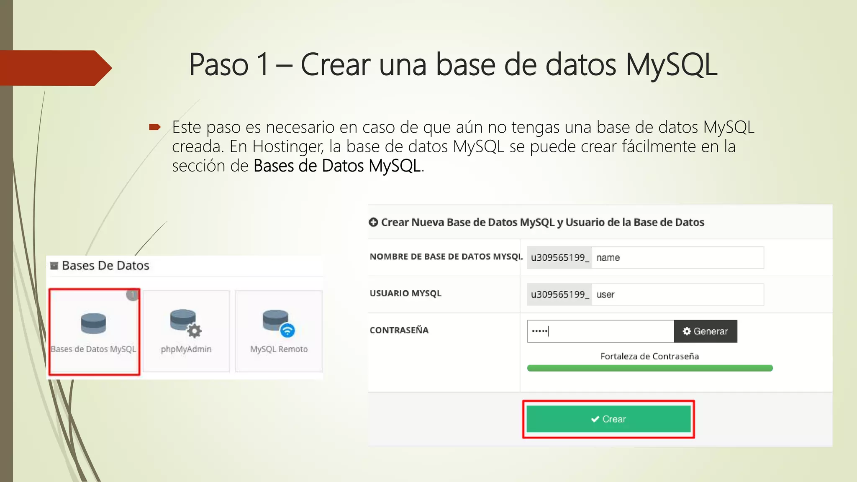Focus the database name field containing 'name'
This screenshot has width=857, height=482.
pos(678,257)
